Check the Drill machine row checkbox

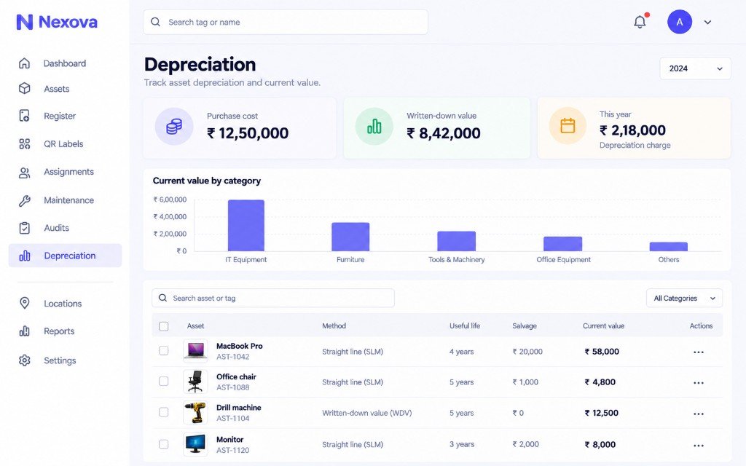click(164, 412)
